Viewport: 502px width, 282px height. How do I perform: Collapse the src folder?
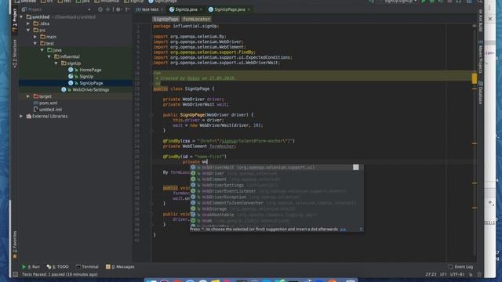(x=28, y=30)
